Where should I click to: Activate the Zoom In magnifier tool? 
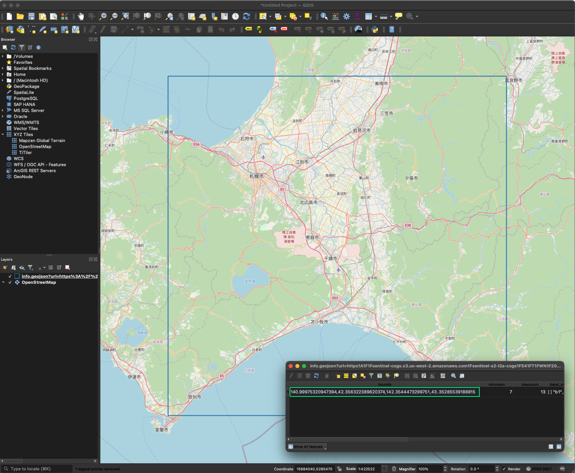(x=103, y=16)
